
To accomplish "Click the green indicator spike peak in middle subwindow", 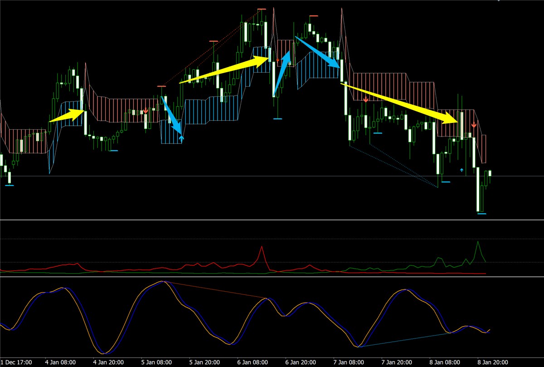I will click(477, 242).
